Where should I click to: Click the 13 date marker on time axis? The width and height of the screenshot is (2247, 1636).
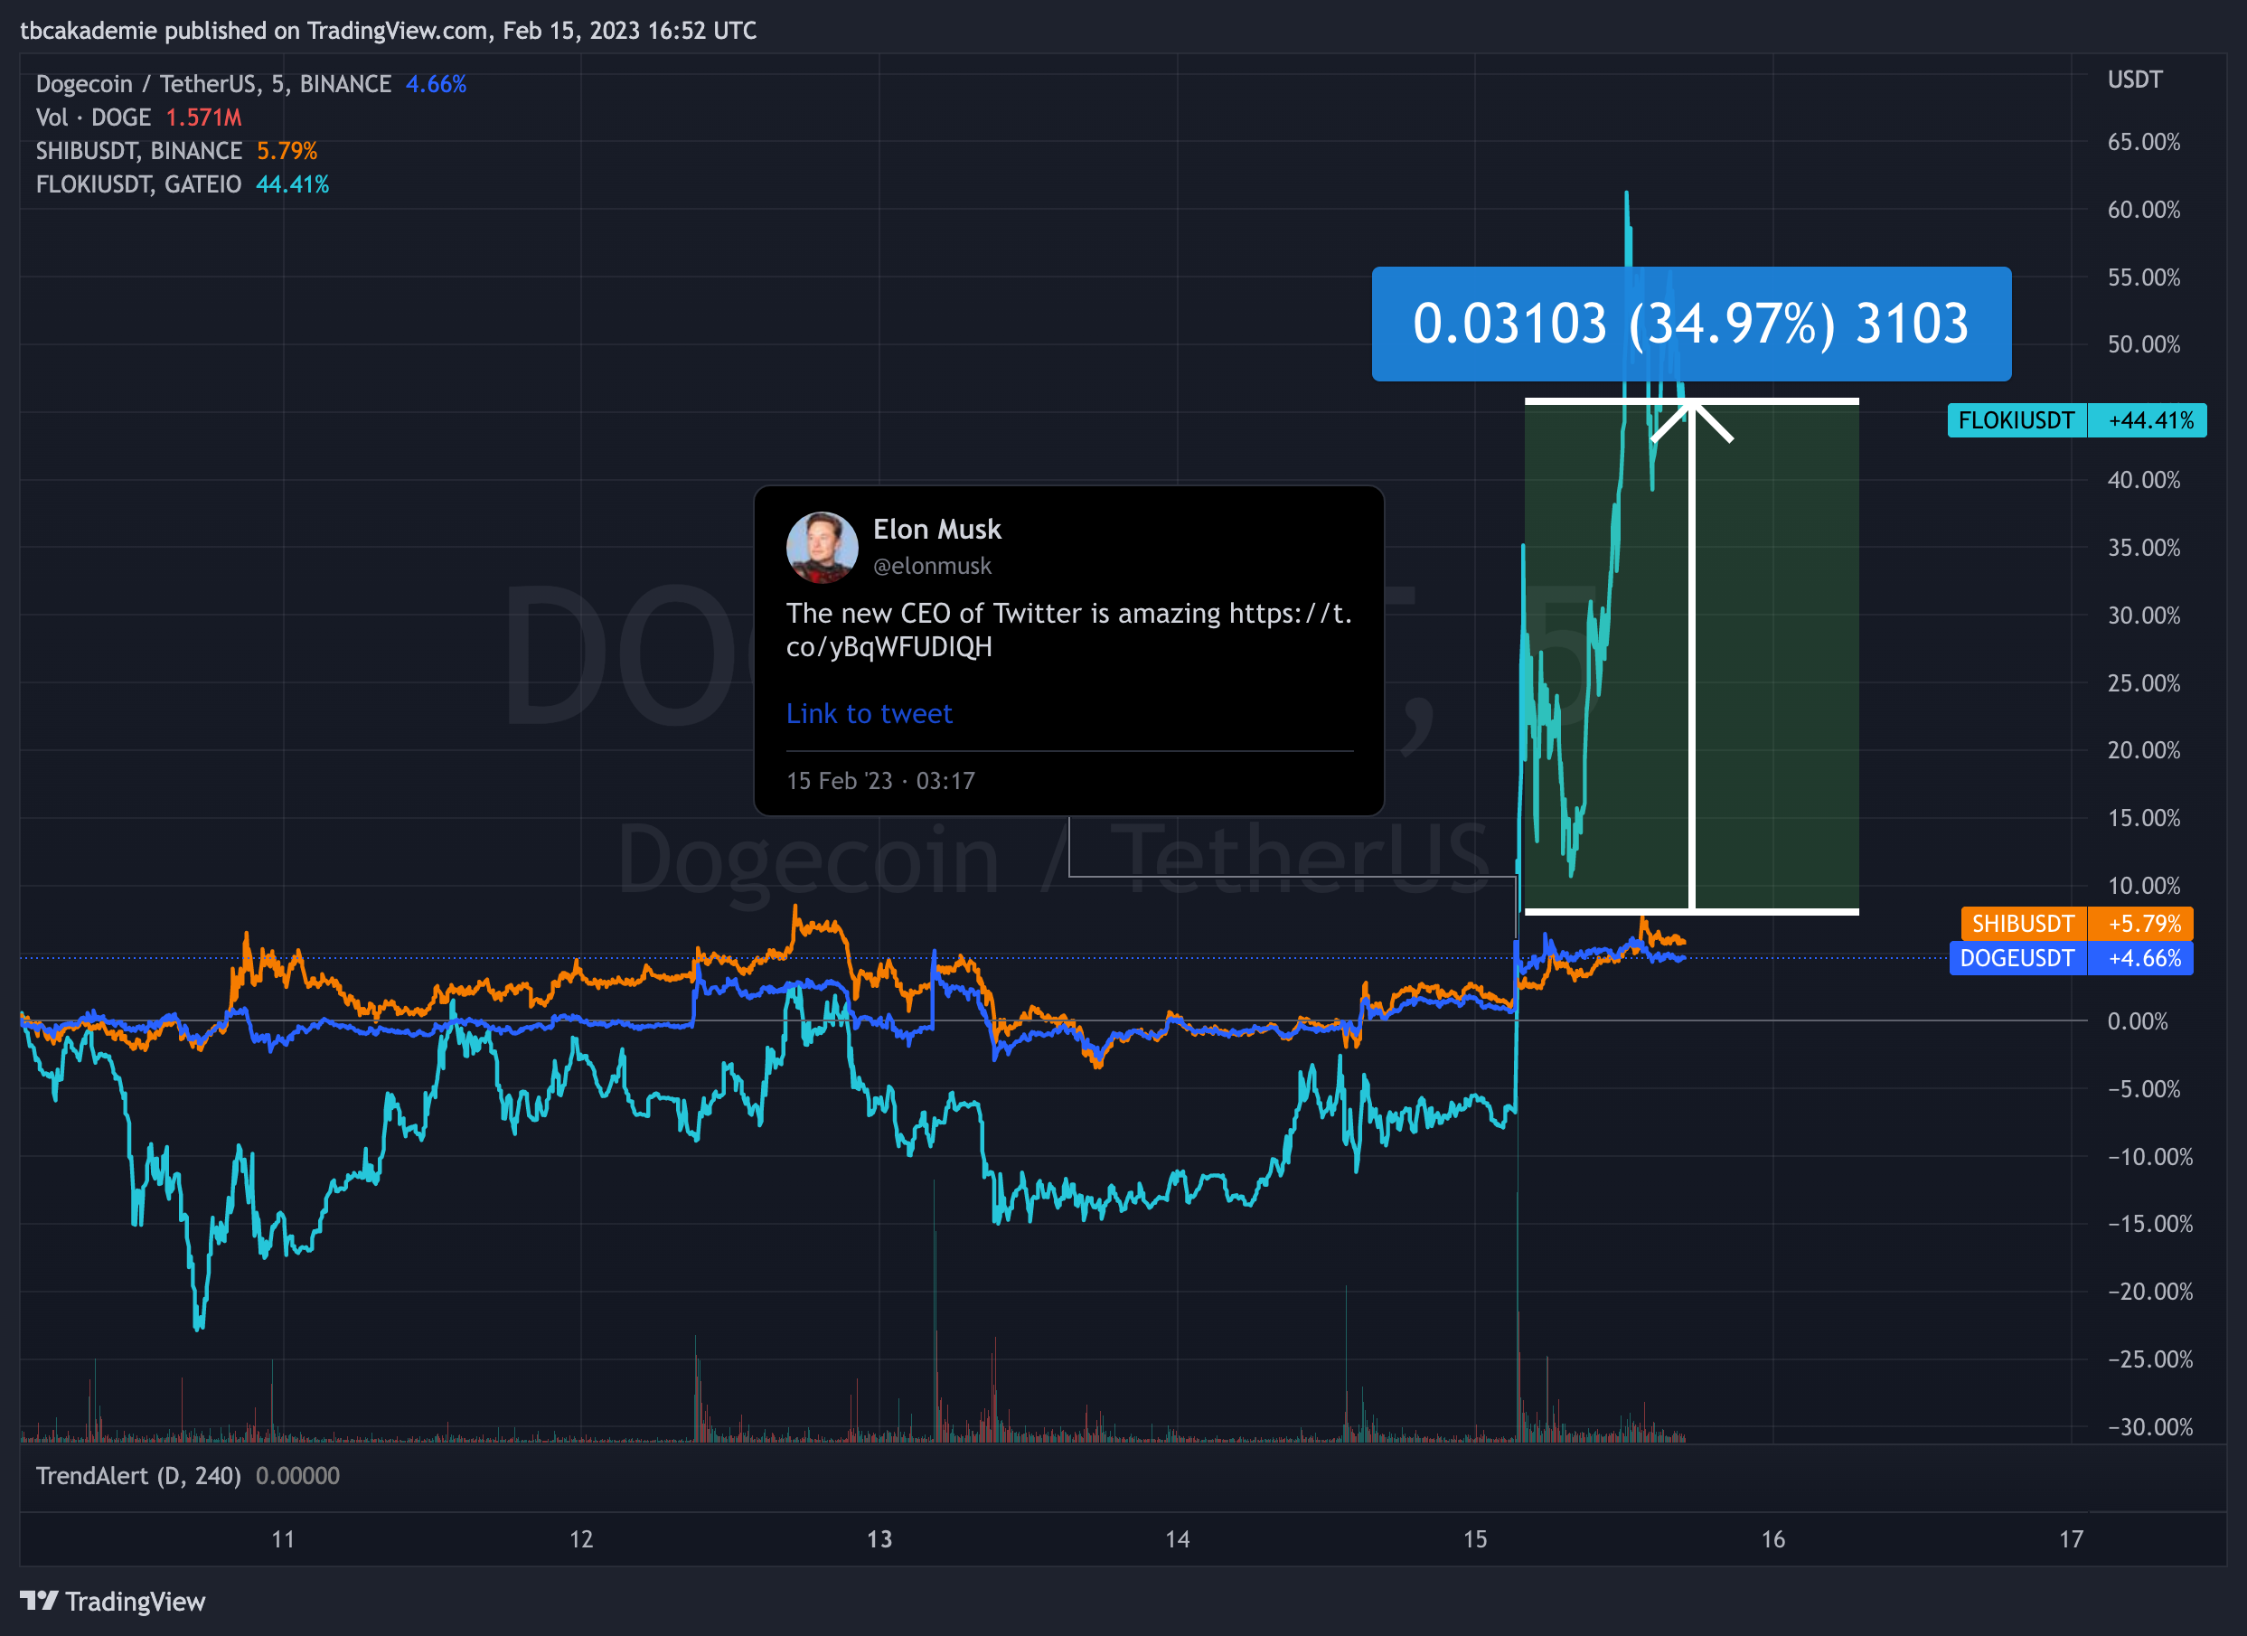879,1539
